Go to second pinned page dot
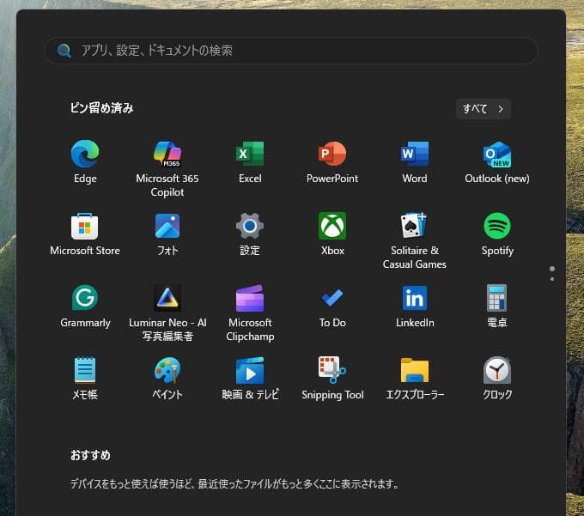This screenshot has width=584, height=516. pos(552,279)
